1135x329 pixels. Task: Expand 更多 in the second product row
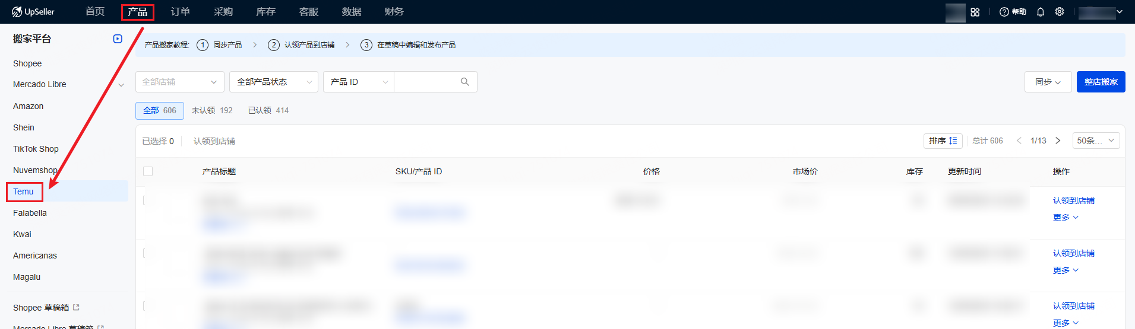(x=1066, y=270)
